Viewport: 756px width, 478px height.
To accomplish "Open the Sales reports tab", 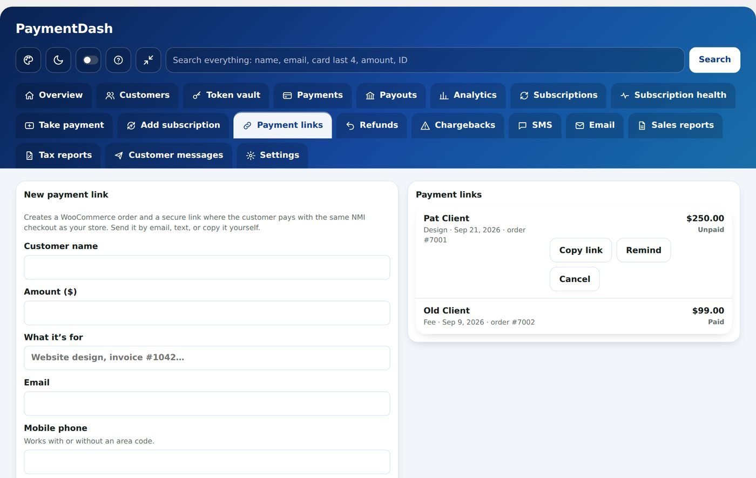I will pyautogui.click(x=675, y=125).
